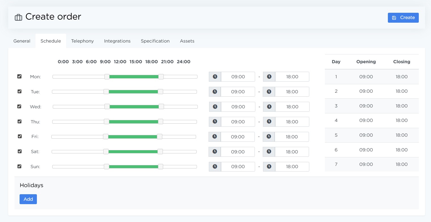
Task: Click the clock icon for Saturday opening time
Action: pyautogui.click(x=215, y=152)
